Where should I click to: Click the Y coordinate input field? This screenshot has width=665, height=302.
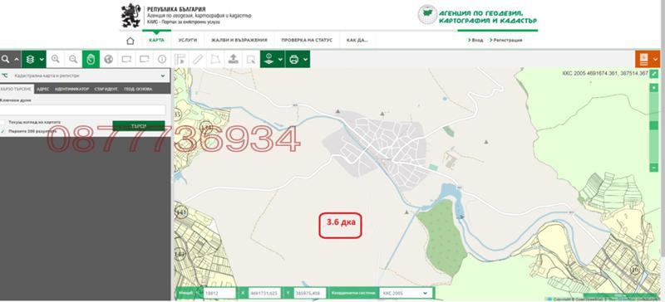[x=310, y=293]
